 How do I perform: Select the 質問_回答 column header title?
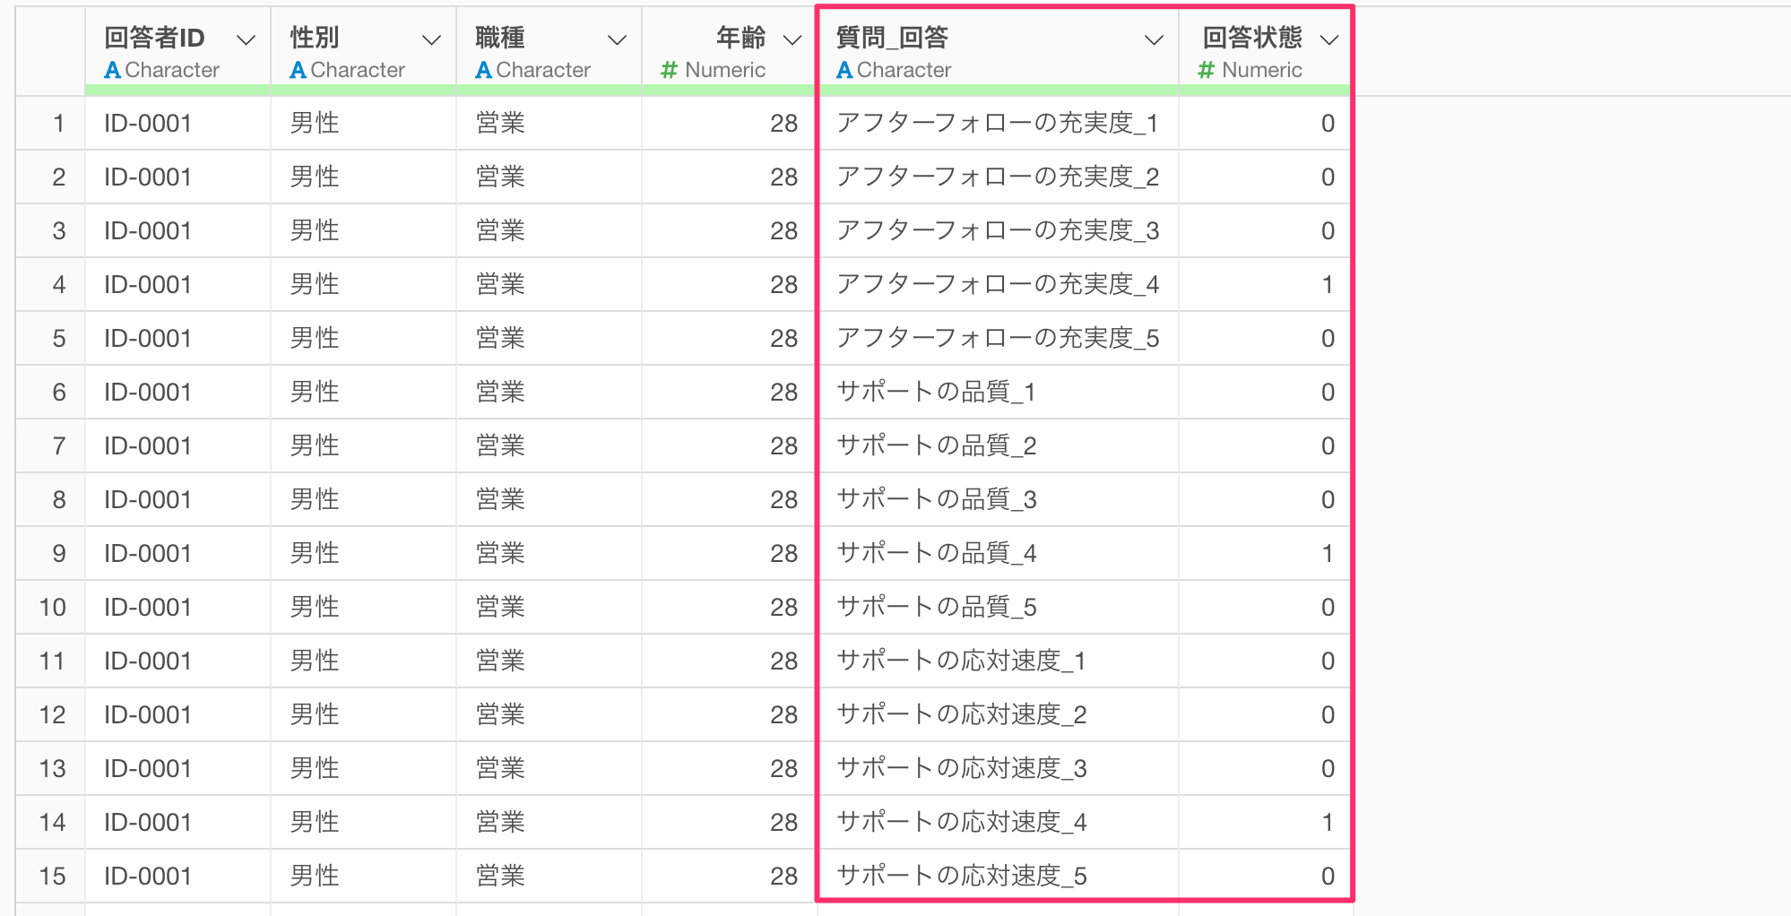click(892, 38)
